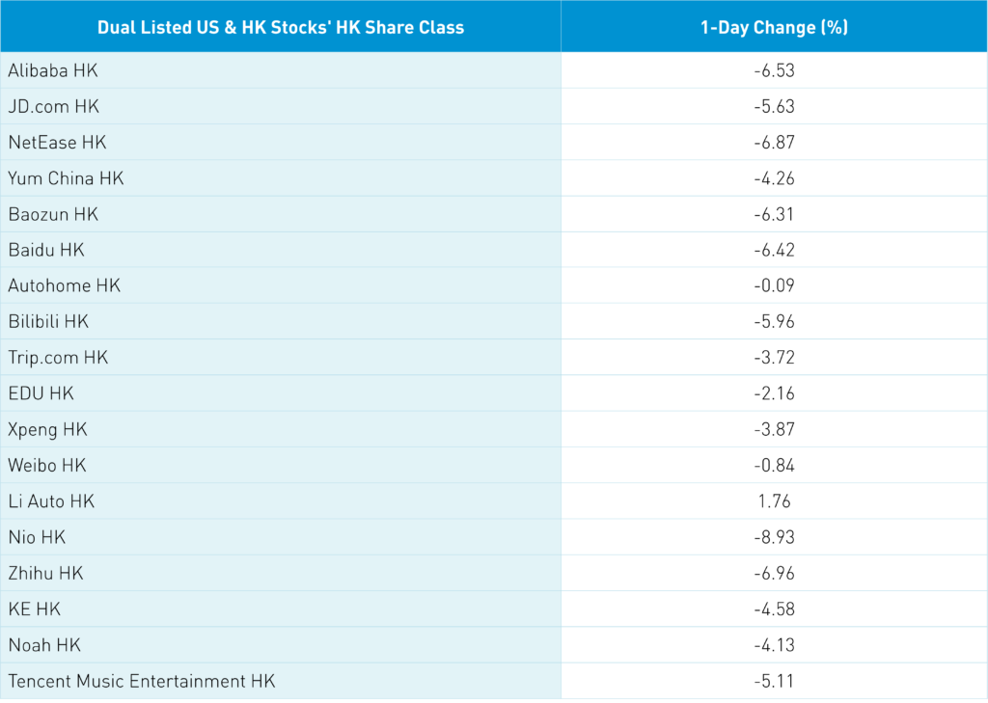This screenshot has height=703, width=988.
Task: Click Li Auto HK's 1.76 change value
Action: 774,501
